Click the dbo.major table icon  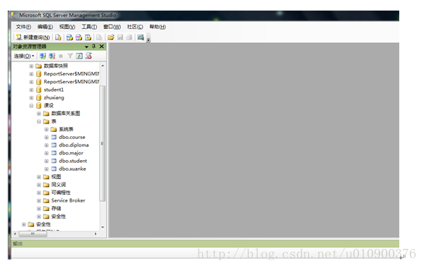[x=54, y=153]
